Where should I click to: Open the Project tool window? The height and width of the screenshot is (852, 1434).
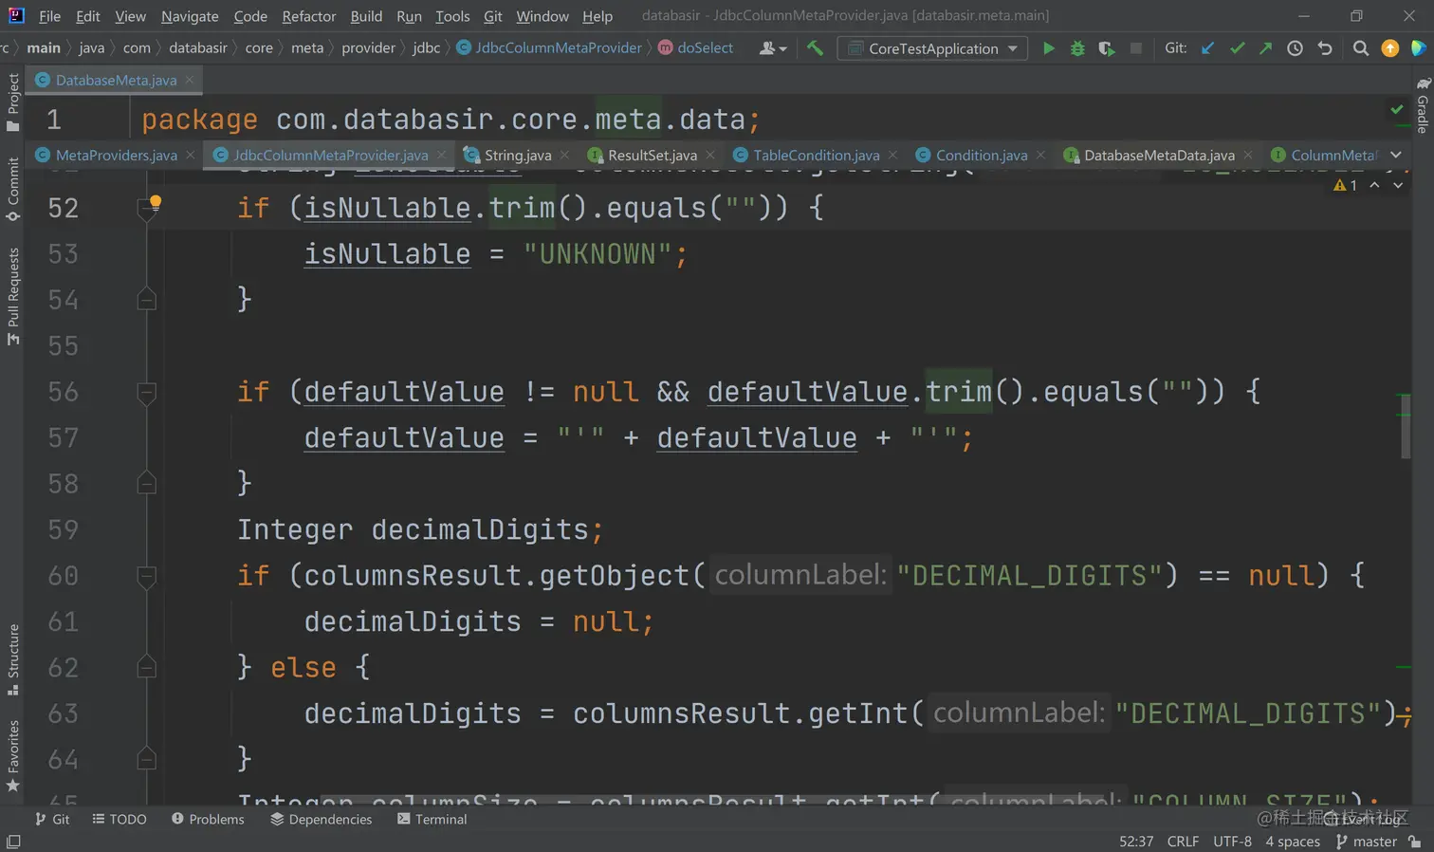click(13, 102)
